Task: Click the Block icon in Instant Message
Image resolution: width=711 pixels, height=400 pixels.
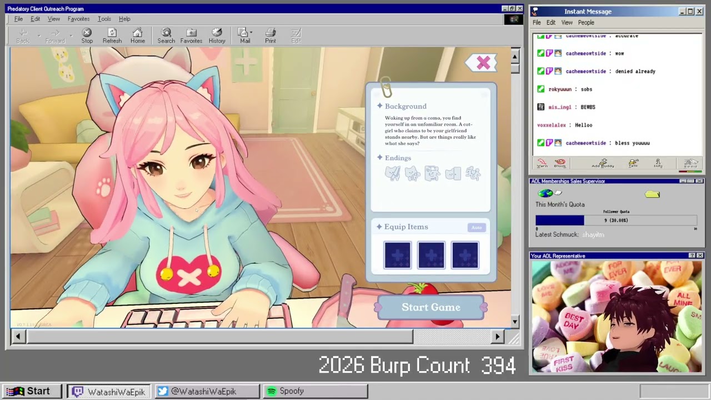Action: (x=559, y=163)
